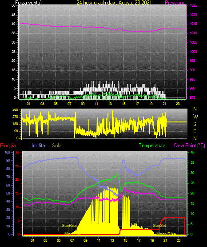Screen dimensions: 207x247
Task: Select the 24 hour graph day title
Action: 114,3
